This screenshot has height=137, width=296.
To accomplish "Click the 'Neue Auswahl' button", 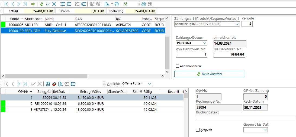I will (x=209, y=74).
